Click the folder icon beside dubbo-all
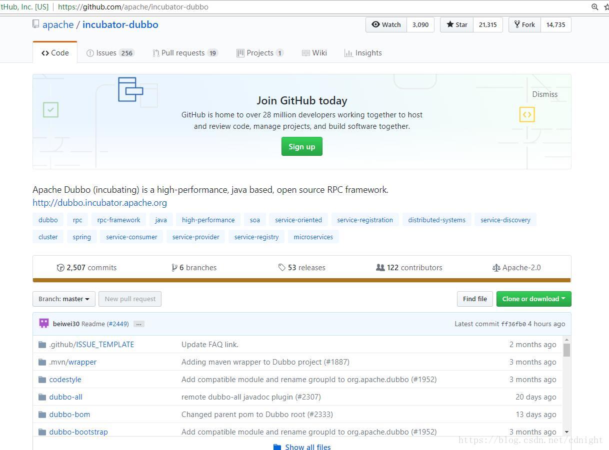 coord(42,397)
